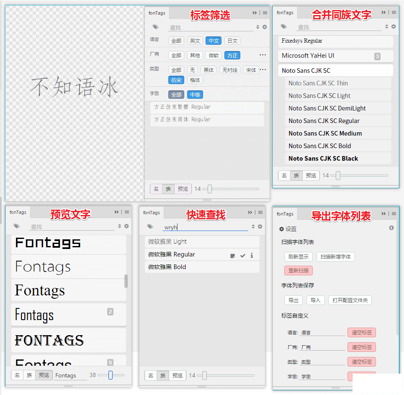This screenshot has width=404, height=395.
Task: Click the checkmark icon on 微软雅黑 Regular row
Action: (x=242, y=256)
